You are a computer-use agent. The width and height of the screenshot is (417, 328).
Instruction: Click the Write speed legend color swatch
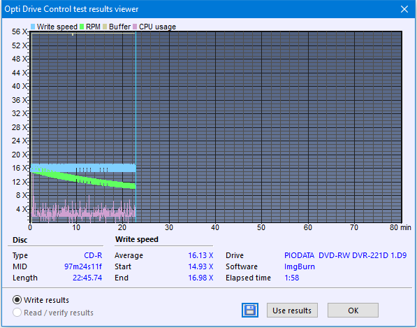click(33, 27)
